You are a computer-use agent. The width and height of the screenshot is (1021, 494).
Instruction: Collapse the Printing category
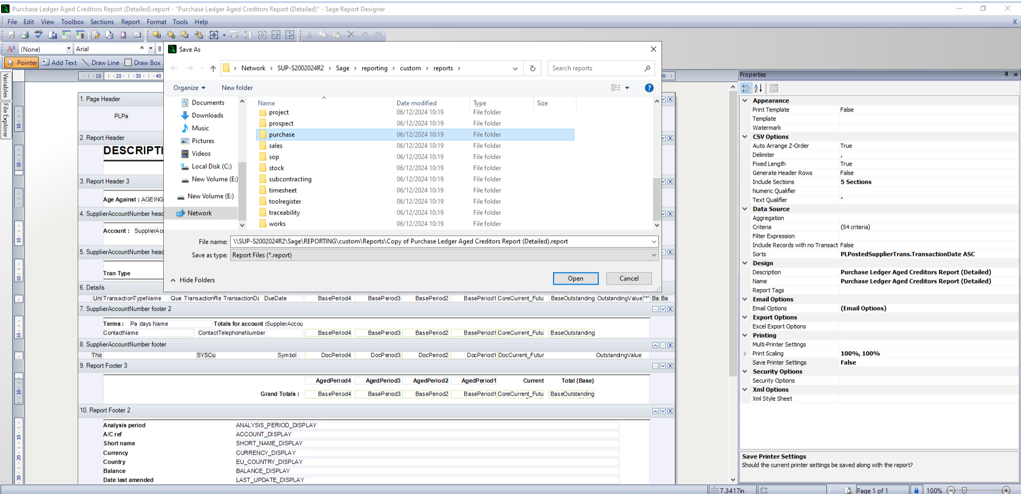pyautogui.click(x=745, y=335)
